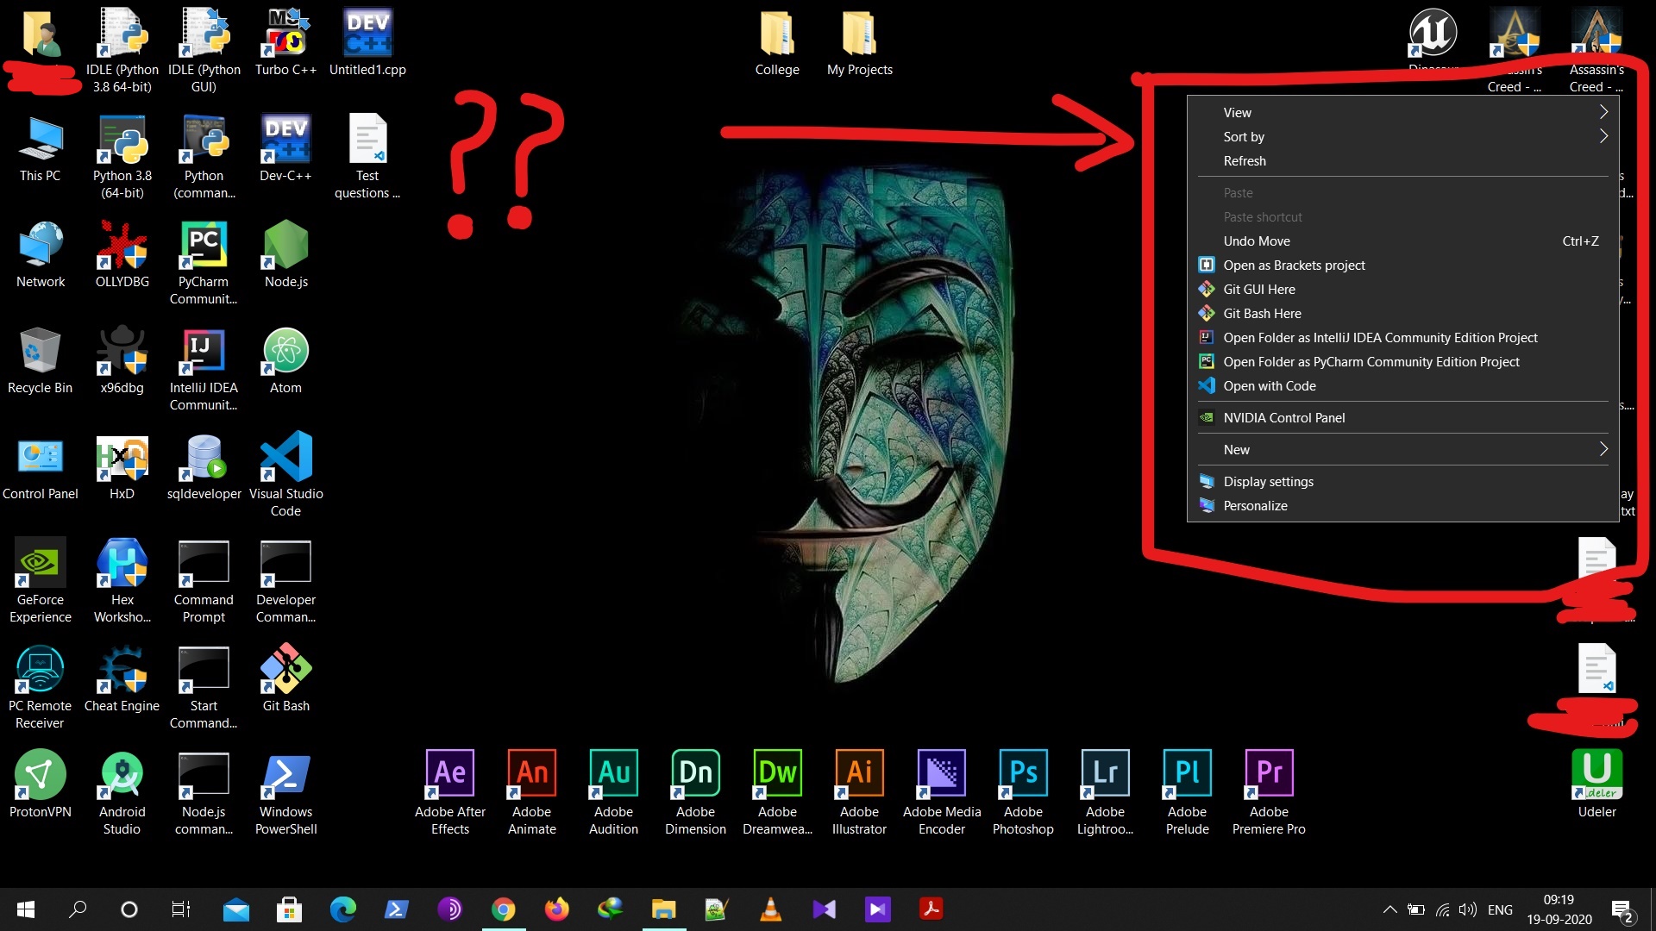The image size is (1656, 931).
Task: Select the Adobe Illustrator desktop icon
Action: coord(859,773)
